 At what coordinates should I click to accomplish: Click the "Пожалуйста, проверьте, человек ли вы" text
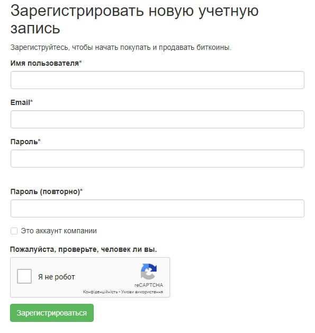tap(83, 249)
